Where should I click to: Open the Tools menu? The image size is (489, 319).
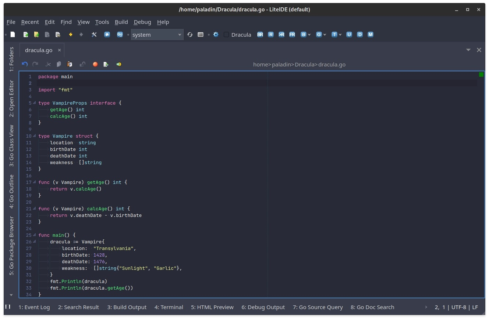click(102, 22)
